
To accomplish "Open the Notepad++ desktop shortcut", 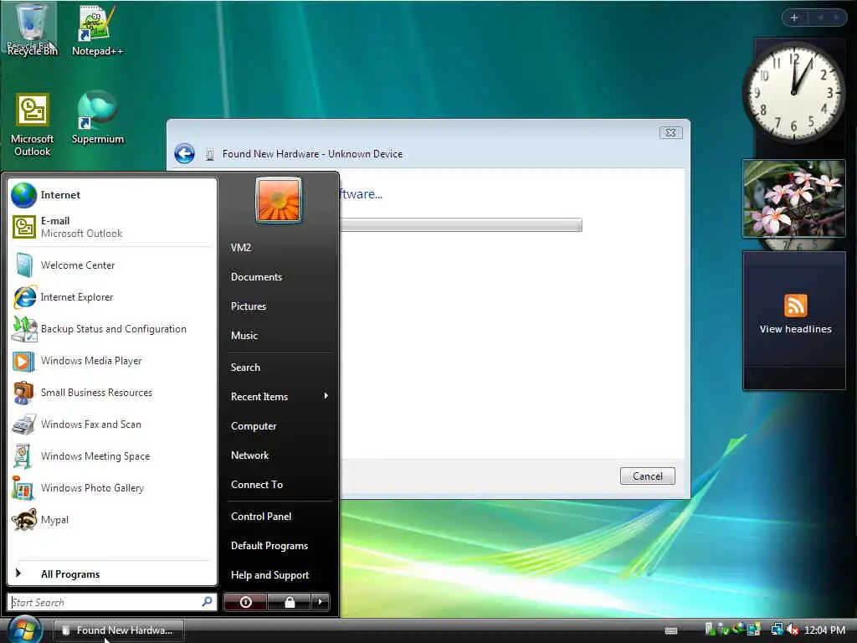I will (97, 31).
